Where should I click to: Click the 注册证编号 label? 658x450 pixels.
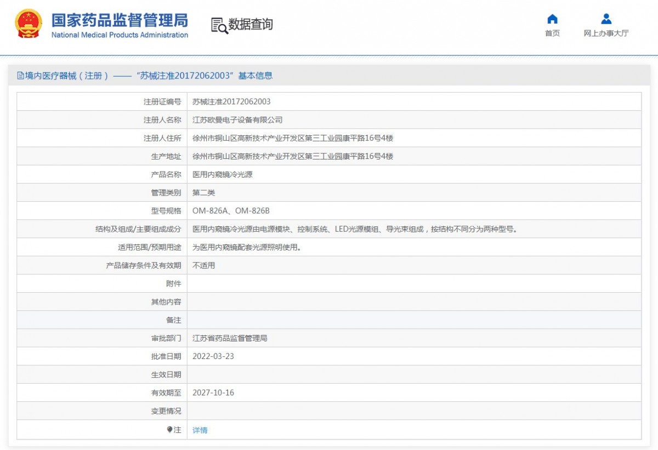tap(162, 101)
